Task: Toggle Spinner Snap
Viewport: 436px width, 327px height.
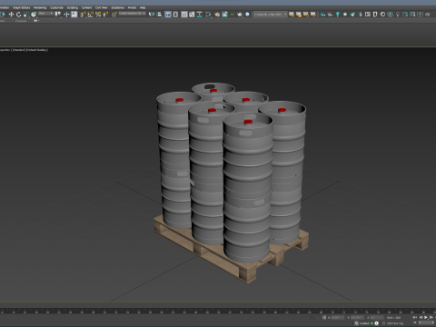Action: pyautogui.click(x=105, y=15)
